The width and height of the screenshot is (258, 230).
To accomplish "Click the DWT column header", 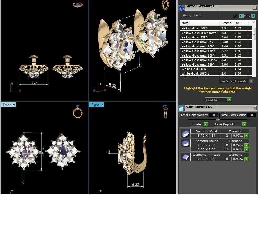I will [x=241, y=23].
